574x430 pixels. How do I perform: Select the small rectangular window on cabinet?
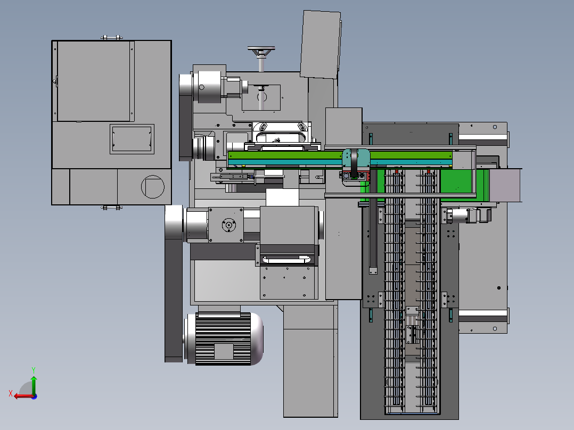point(132,139)
